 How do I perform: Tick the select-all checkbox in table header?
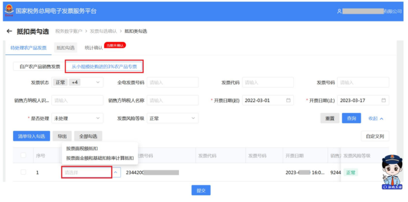pyautogui.click(x=23, y=155)
